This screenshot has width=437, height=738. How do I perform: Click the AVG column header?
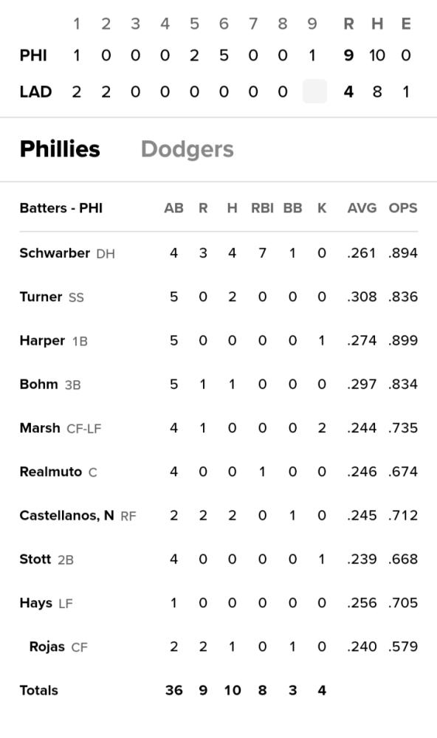point(362,208)
